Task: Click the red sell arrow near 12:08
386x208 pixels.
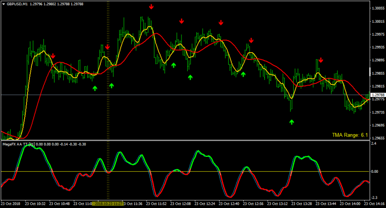Action: coord(181,21)
